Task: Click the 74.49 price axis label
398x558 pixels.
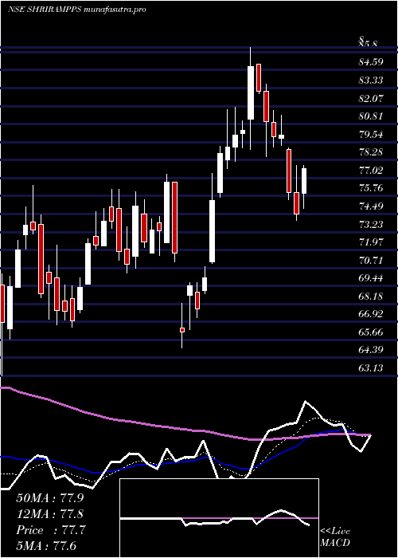Action: (371, 206)
